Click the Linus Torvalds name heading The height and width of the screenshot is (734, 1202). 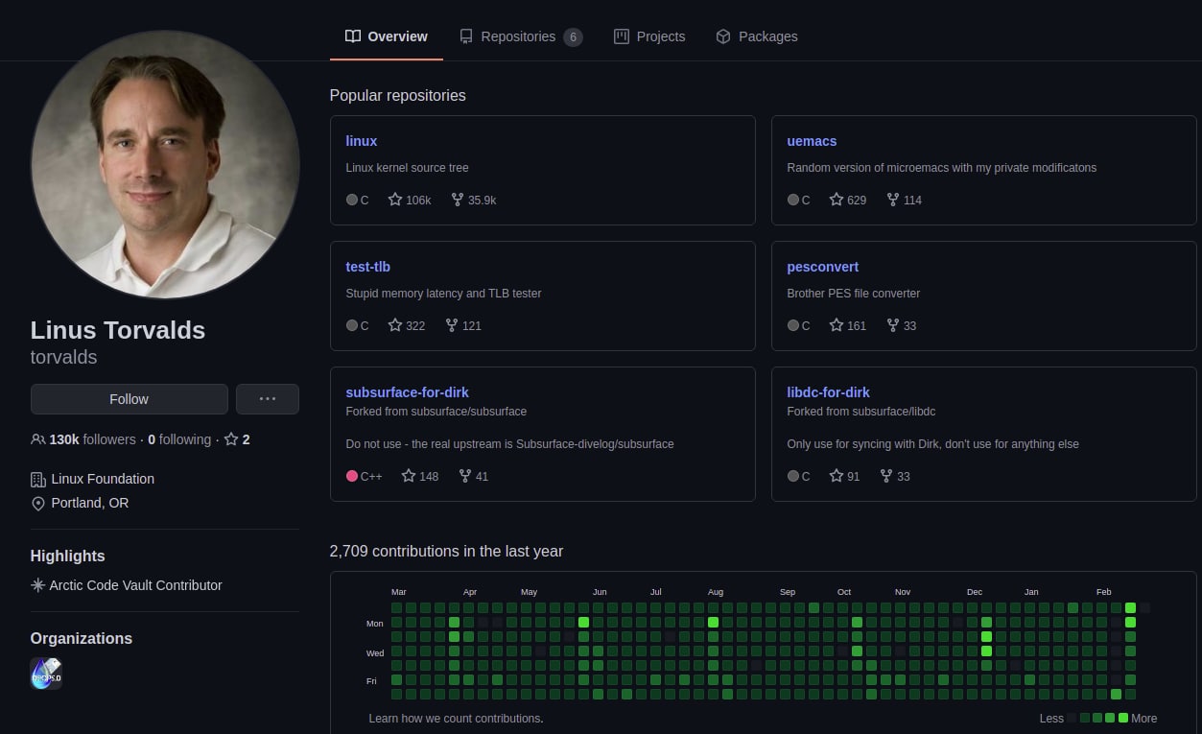click(x=118, y=330)
